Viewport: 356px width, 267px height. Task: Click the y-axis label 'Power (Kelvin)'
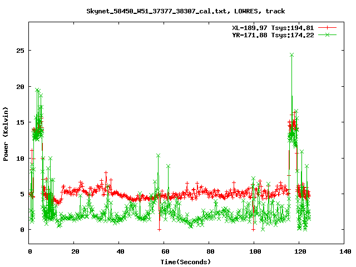tap(6, 134)
